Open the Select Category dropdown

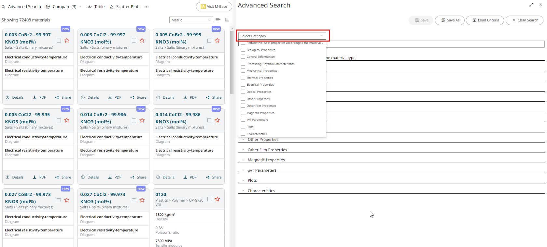click(x=282, y=36)
